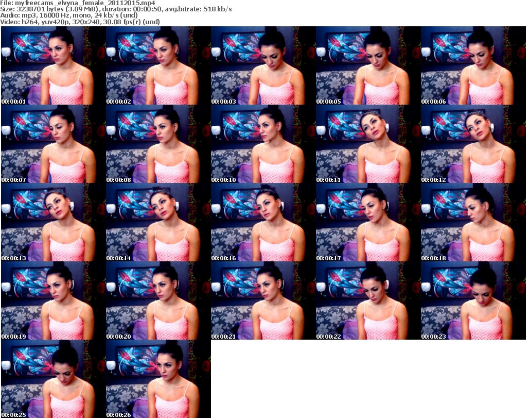View the frame timestamped 00:00:25
Viewport: 527px width, 418px height.
click(54, 379)
